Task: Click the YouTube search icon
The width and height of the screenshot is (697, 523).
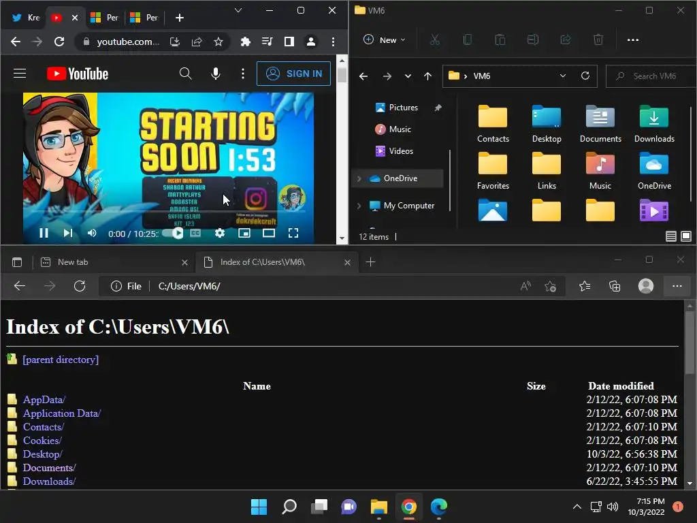Action: (185, 74)
